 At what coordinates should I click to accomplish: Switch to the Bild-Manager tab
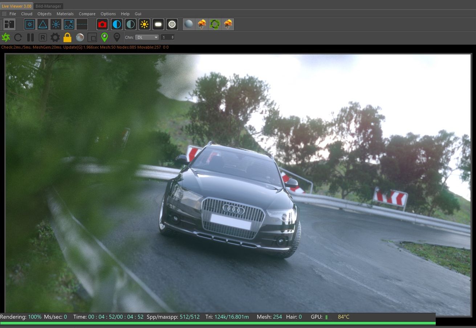tap(48, 6)
